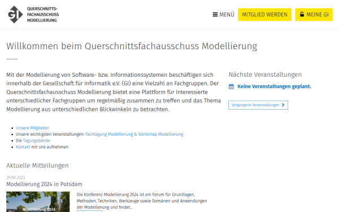
Task: Click the MENÜ label text
Action: [227, 15]
